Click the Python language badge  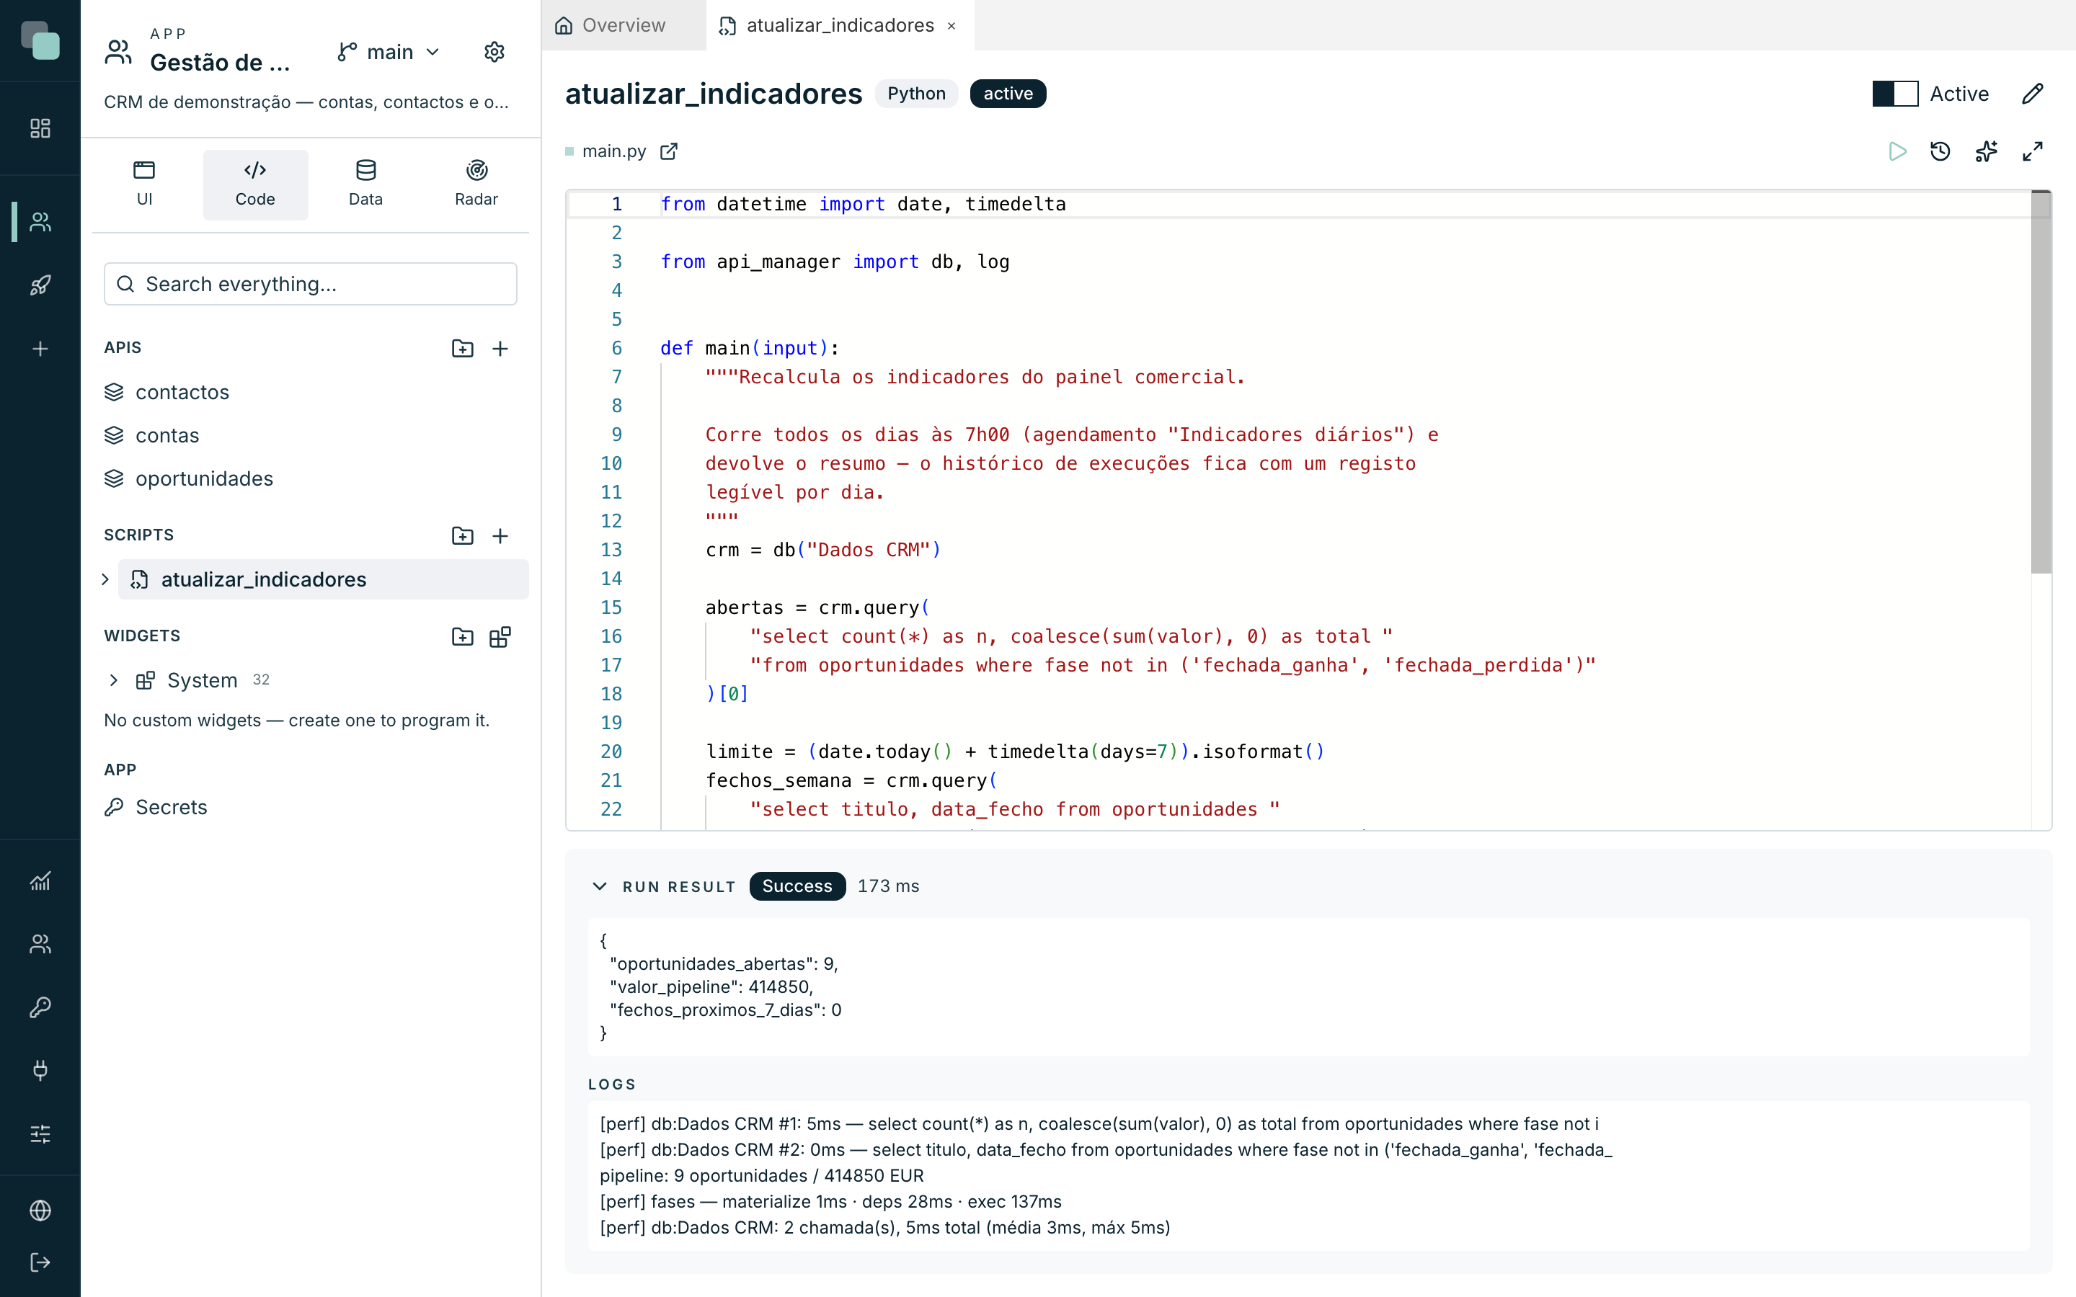click(916, 94)
